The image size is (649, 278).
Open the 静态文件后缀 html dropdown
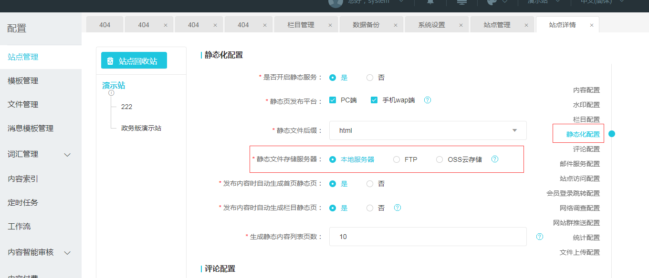[x=428, y=130]
